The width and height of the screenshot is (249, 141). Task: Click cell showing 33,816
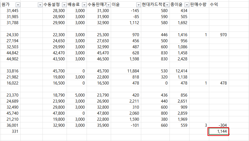tap(10, 71)
